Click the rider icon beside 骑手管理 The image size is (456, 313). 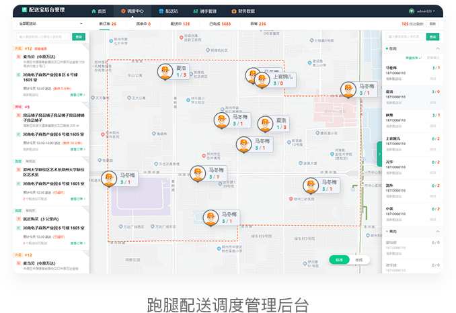(x=194, y=11)
